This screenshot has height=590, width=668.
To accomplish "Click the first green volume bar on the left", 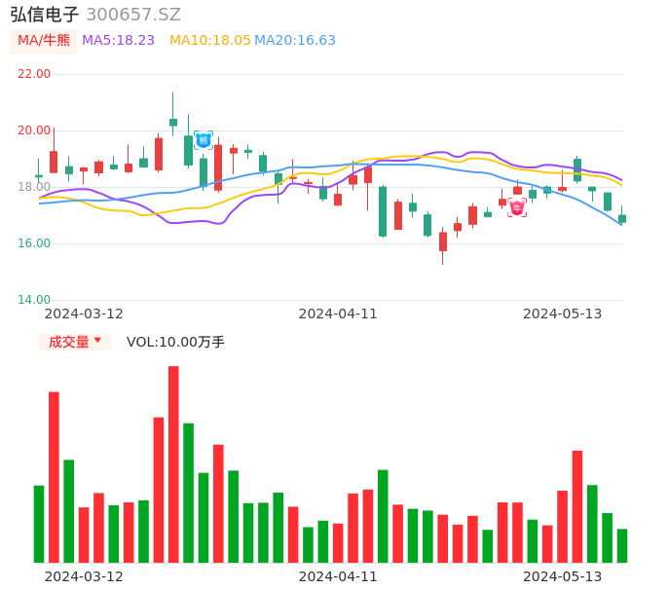I will (x=39, y=524).
